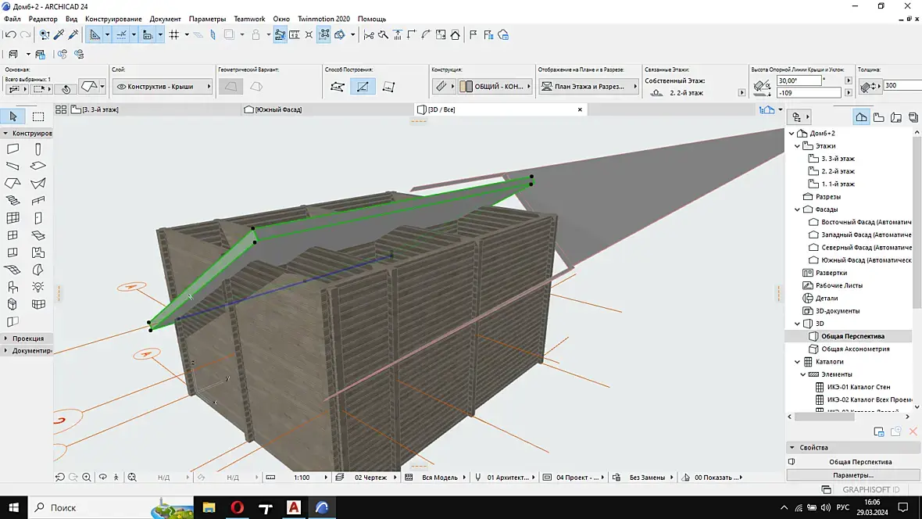Open the Конструирование menu
Image resolution: width=922 pixels, height=519 pixels.
tap(113, 19)
